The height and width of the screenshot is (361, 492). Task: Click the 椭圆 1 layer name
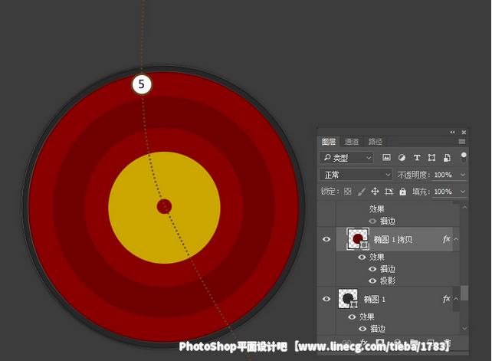click(375, 300)
